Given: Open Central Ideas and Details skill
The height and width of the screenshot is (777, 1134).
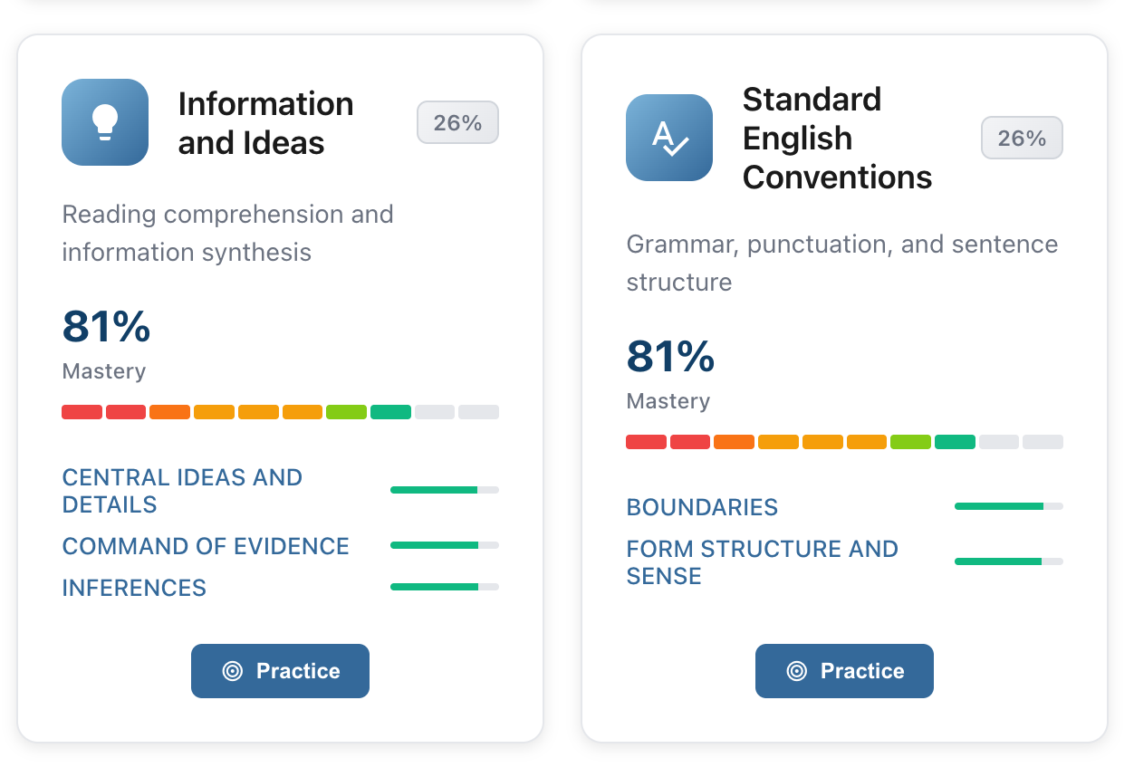Looking at the screenshot, I should pos(182,491).
